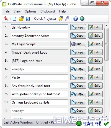Click the Paste text field in row 7
This screenshot has height=128, width=111.
point(40,77)
